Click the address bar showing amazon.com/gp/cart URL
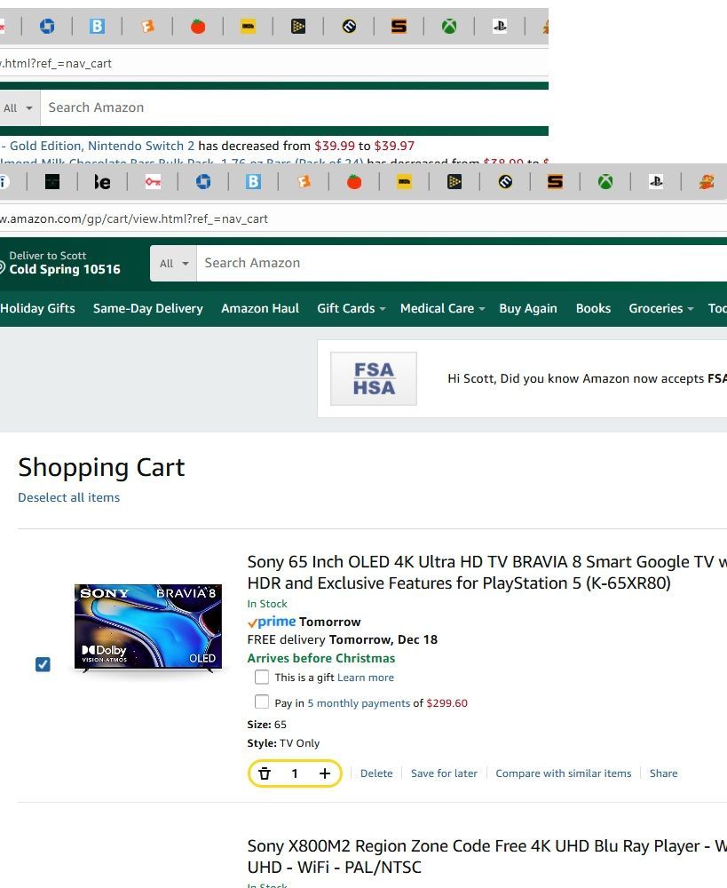 pos(362,218)
